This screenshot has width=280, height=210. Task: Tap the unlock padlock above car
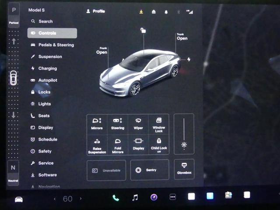click(143, 30)
